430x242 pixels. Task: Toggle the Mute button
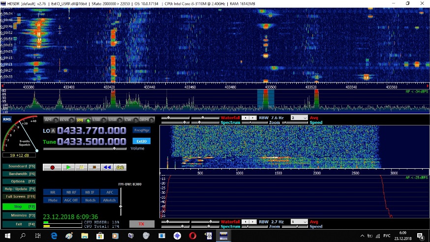53,200
